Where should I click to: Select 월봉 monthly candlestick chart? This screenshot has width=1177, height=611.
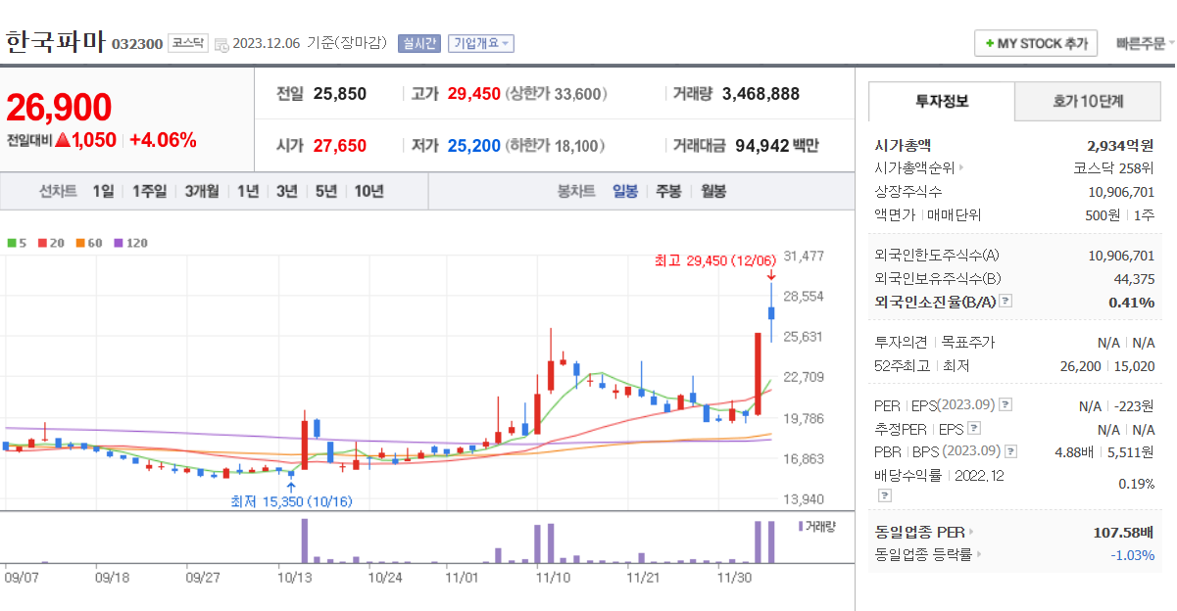pyautogui.click(x=713, y=191)
